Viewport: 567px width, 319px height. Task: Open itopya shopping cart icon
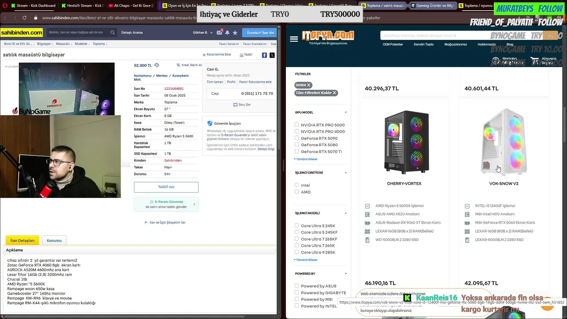point(535,61)
